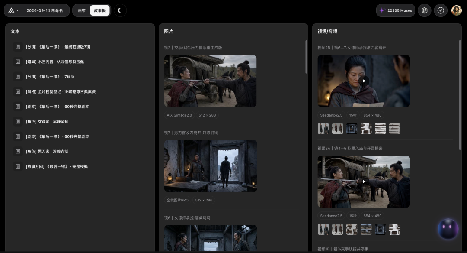Click 854 × 480 tag under video 2A
The image size is (467, 253).
point(372,216)
